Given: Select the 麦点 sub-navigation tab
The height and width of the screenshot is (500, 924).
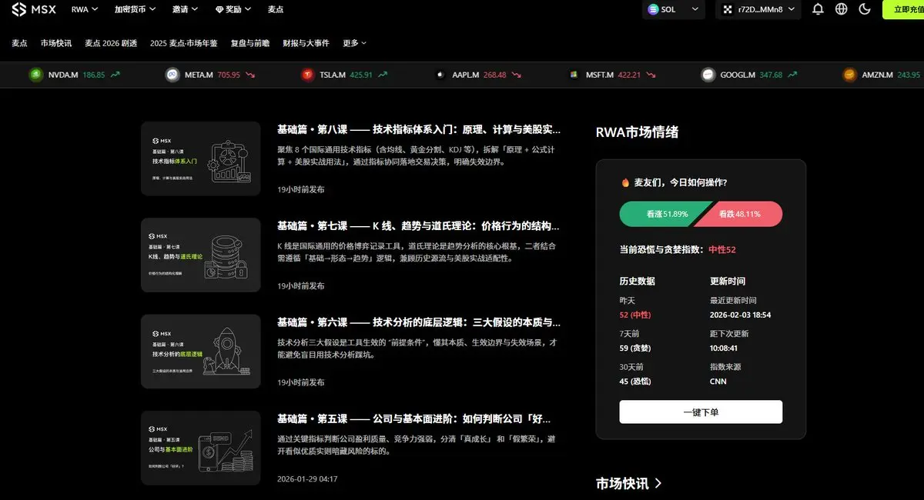Looking at the screenshot, I should coord(19,43).
